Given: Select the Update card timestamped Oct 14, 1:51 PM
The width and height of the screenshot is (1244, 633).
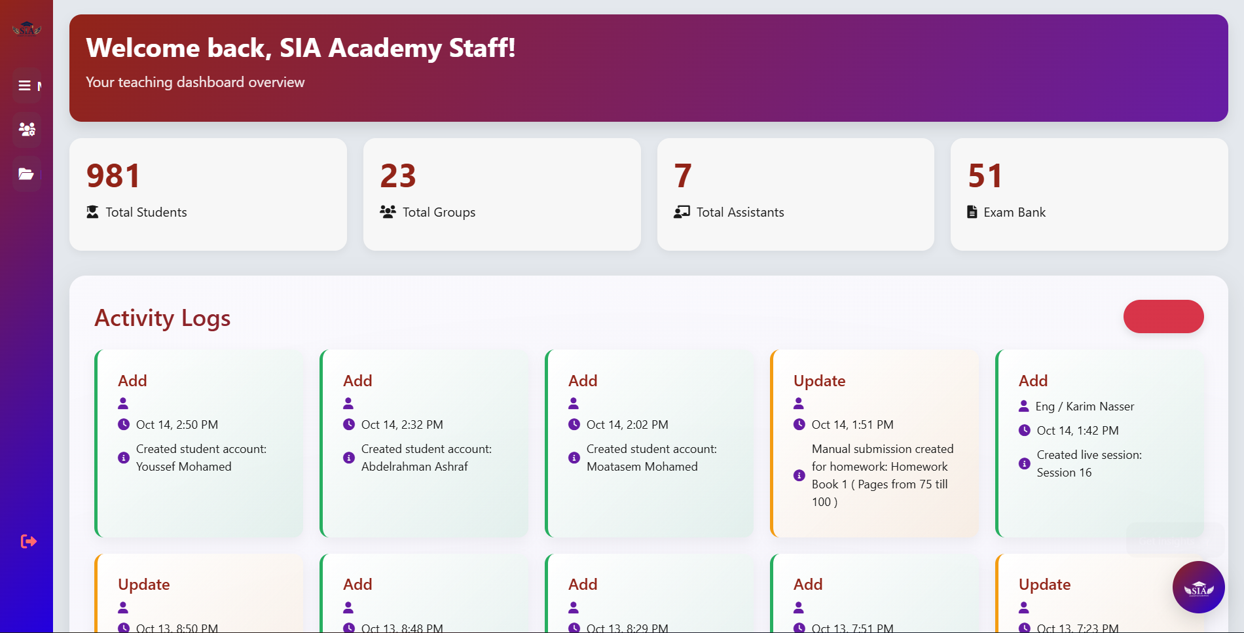Looking at the screenshot, I should (875, 443).
